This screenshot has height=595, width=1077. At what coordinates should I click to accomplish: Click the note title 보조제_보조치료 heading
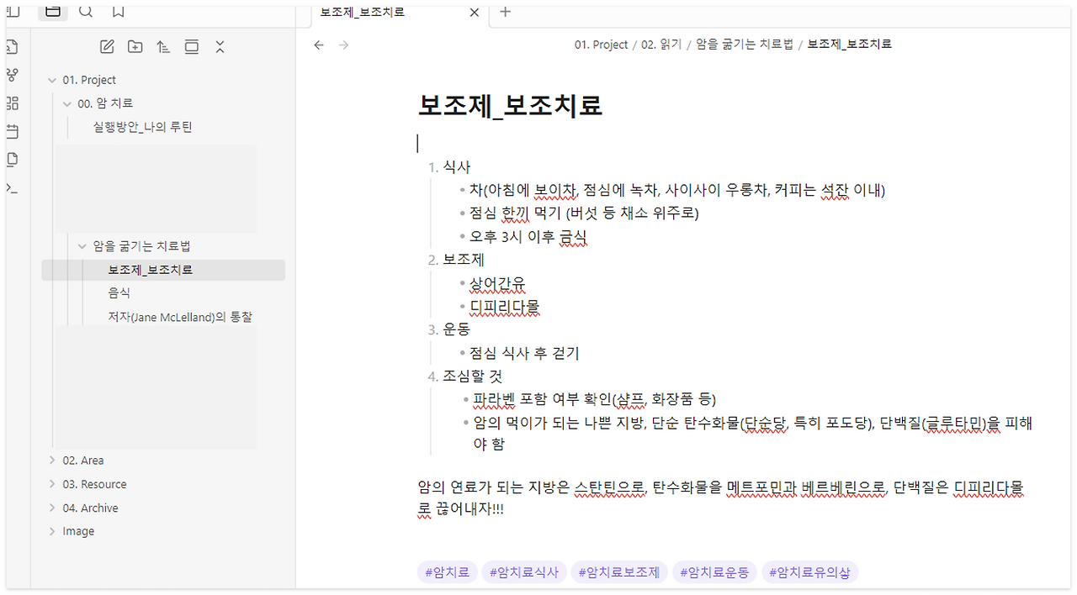pyautogui.click(x=510, y=105)
